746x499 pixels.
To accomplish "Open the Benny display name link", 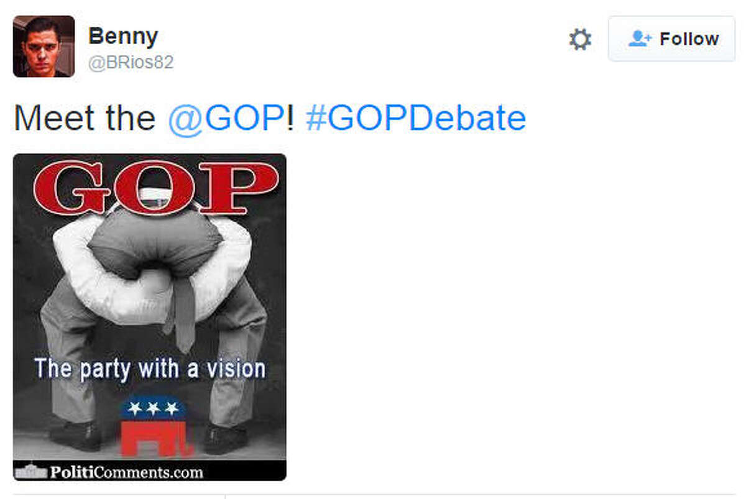I will [123, 36].
